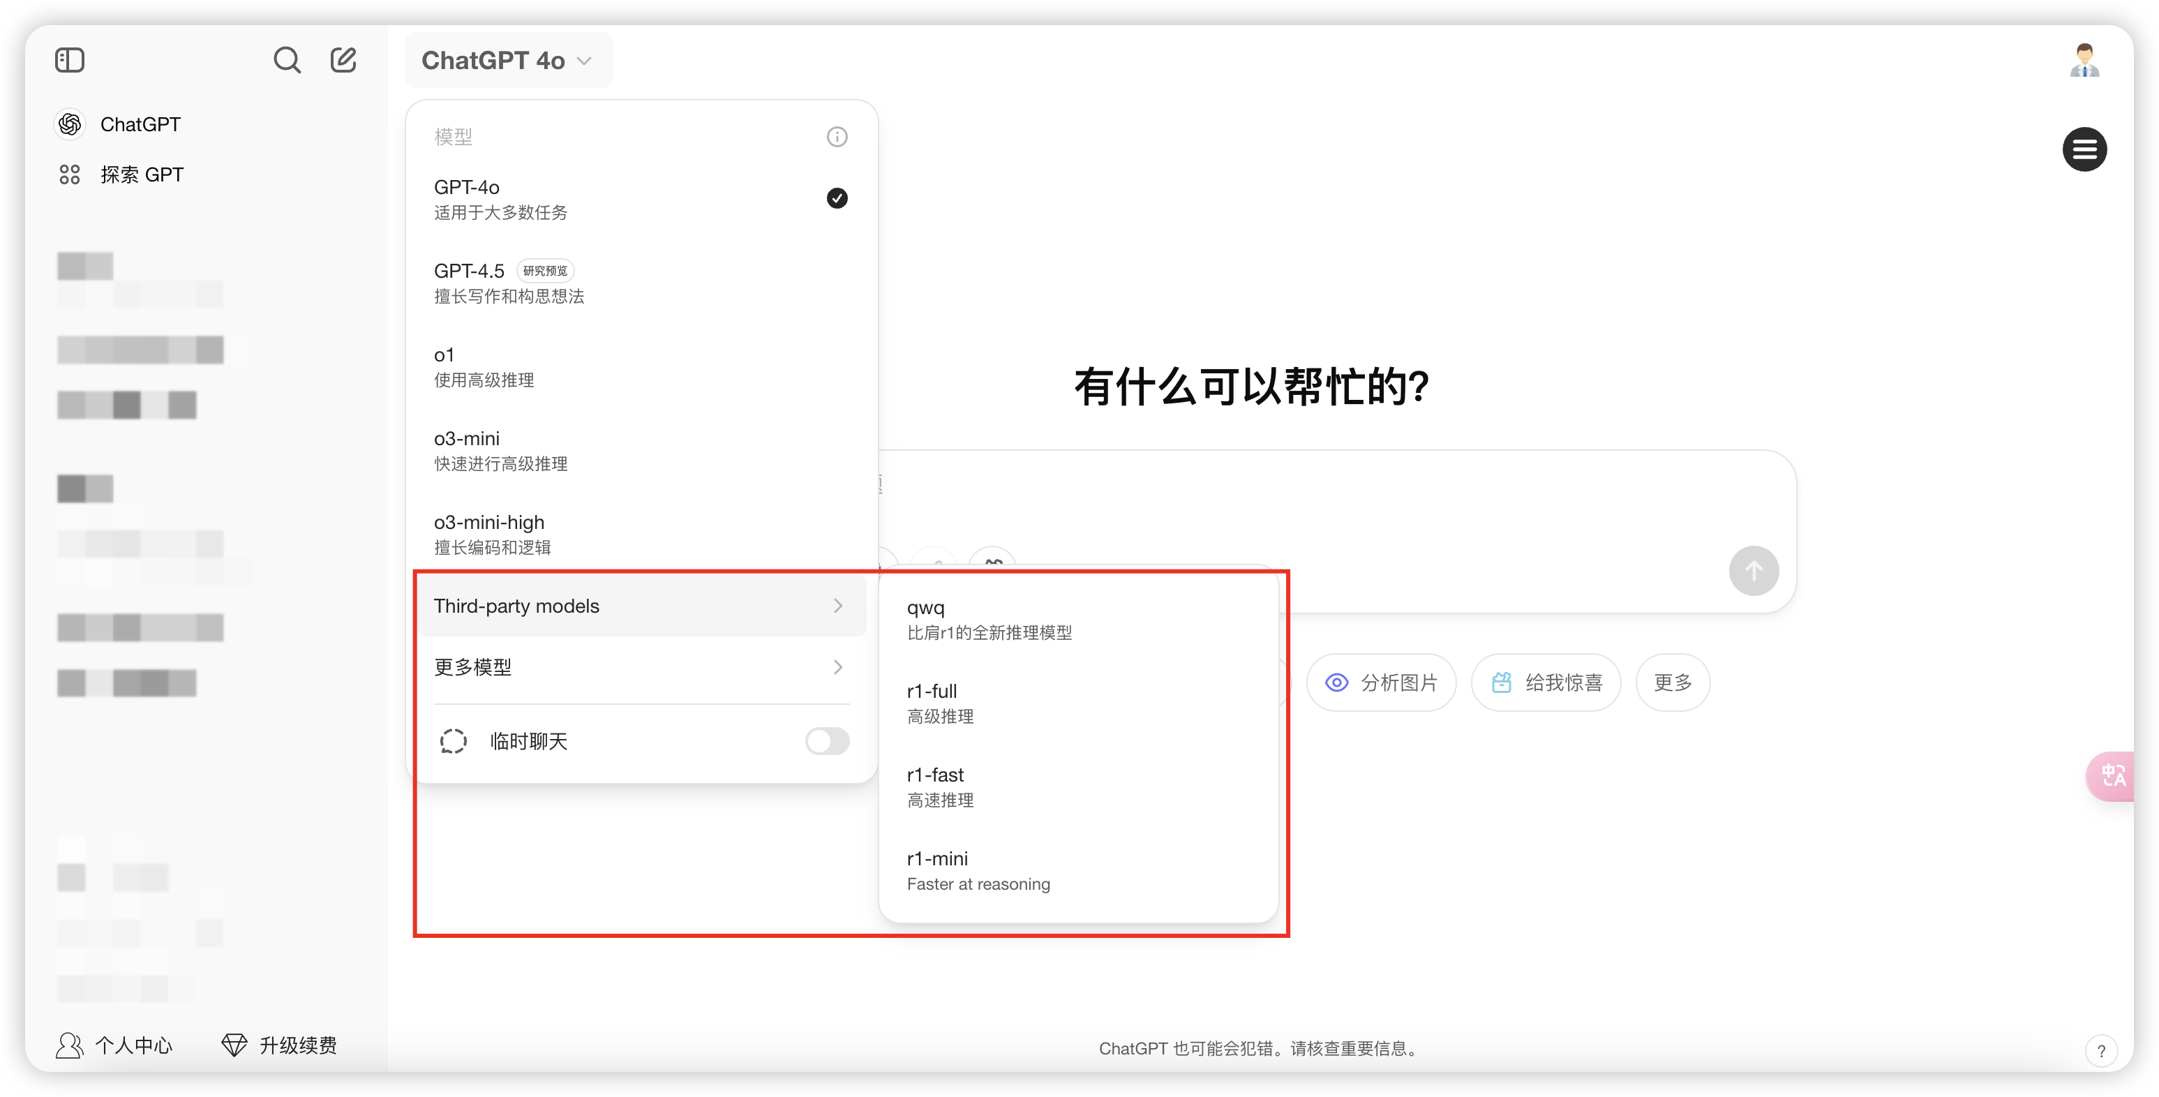This screenshot has height=1097, width=2159.
Task: Click the 给我惊喜 suggestion button
Action: click(1546, 683)
